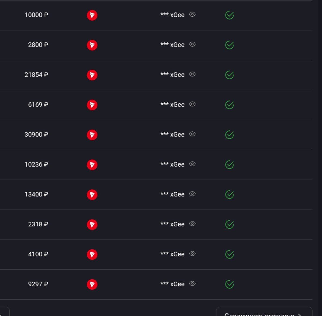The width and height of the screenshot is (322, 316).
Task: Click the masked address text for 13400 ₽
Action: 173,194
